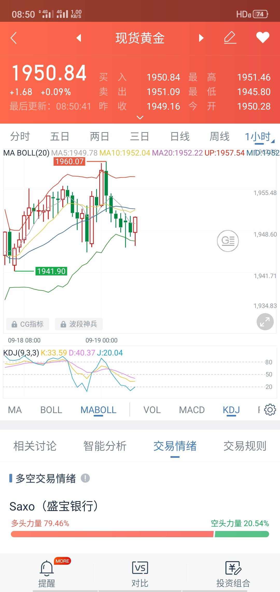This screenshot has height=592, width=280.
Task: Tap 空头力量 20.54% text
Action: click(240, 523)
